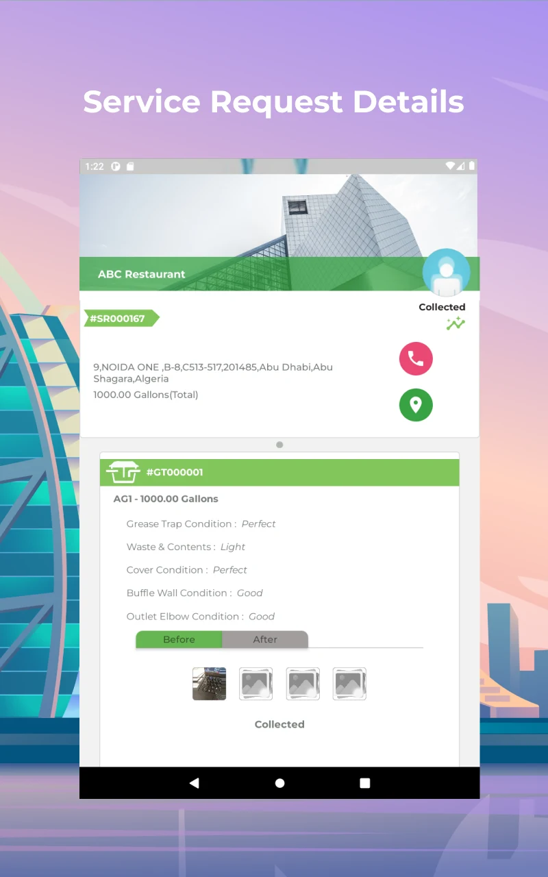Tap the Service Request Details heading
This screenshot has height=877, width=548.
(x=274, y=101)
